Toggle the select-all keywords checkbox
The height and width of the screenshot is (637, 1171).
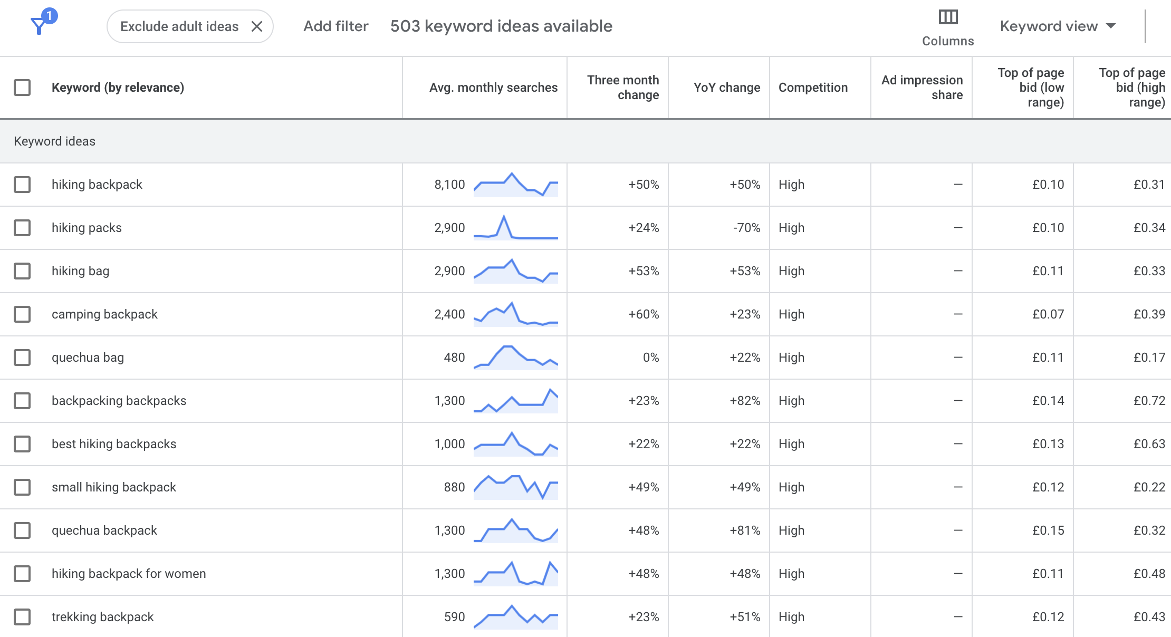22,88
